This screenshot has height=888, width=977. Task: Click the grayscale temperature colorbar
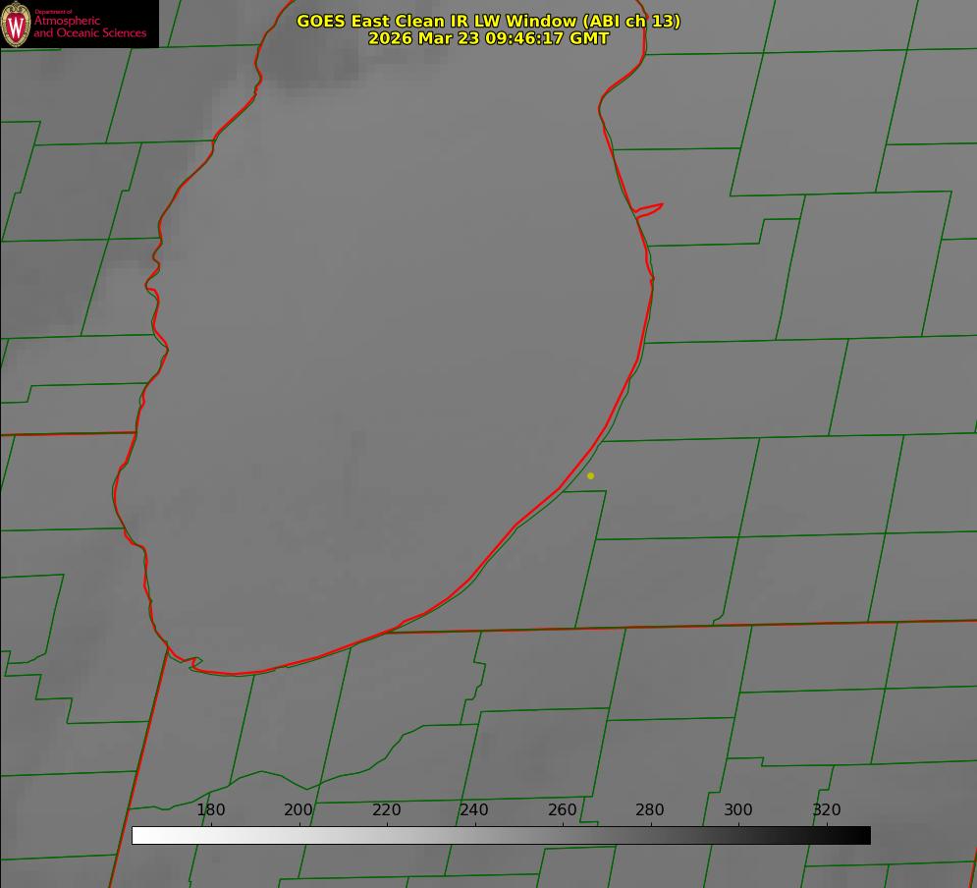tap(501, 836)
